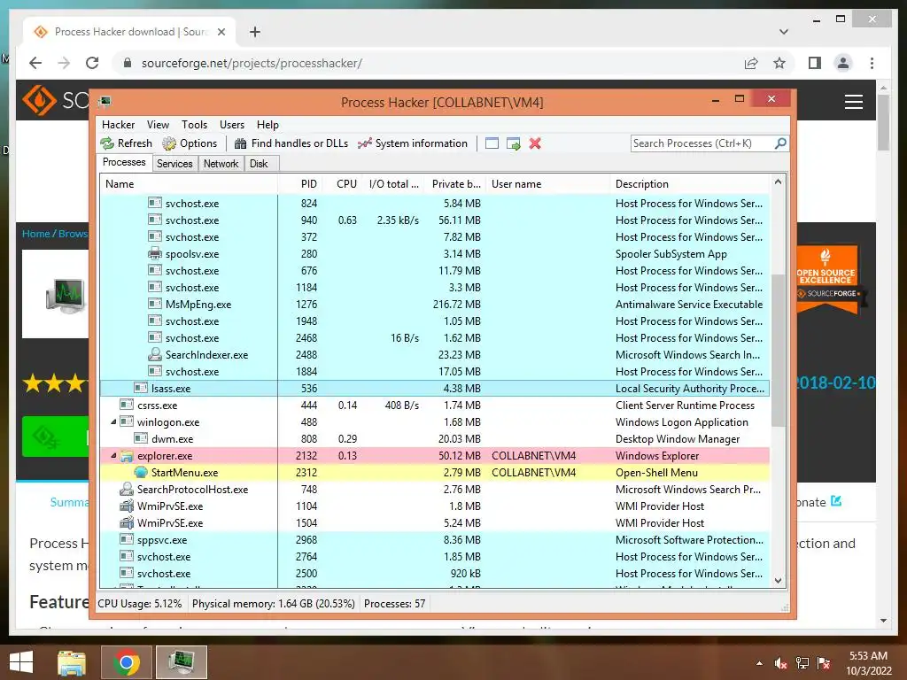907x680 pixels.
Task: Switch to the Services tab
Action: [x=174, y=164]
